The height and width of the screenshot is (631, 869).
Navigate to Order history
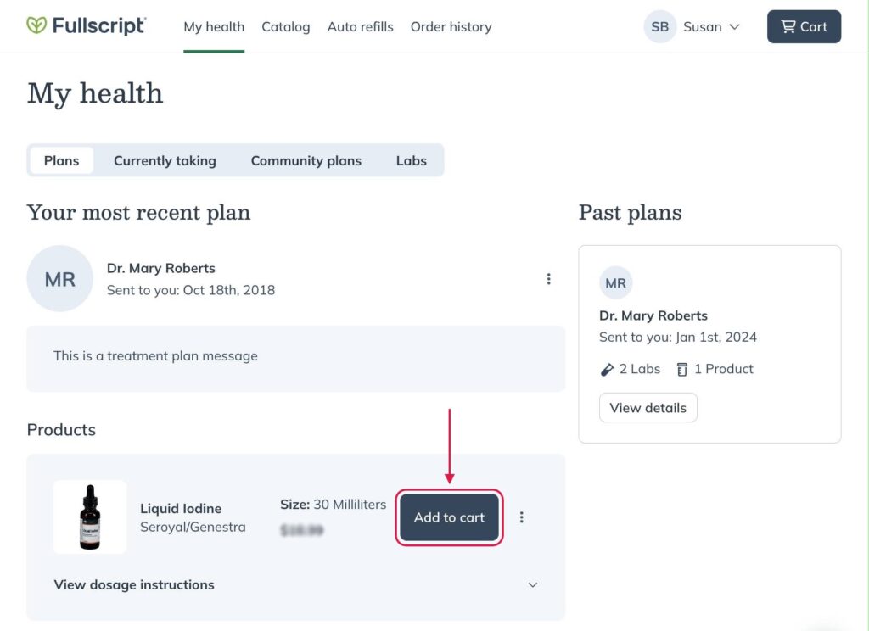[x=451, y=26]
